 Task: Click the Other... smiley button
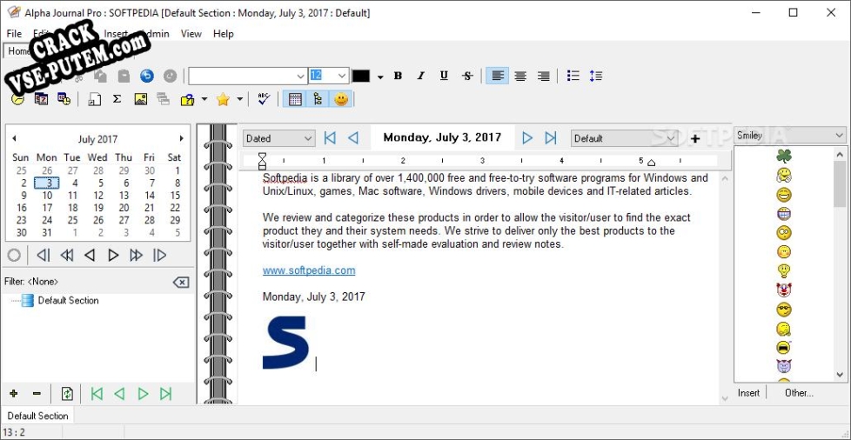point(799,393)
